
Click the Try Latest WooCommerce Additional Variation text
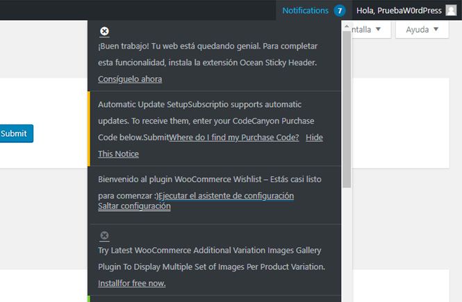click(x=212, y=259)
